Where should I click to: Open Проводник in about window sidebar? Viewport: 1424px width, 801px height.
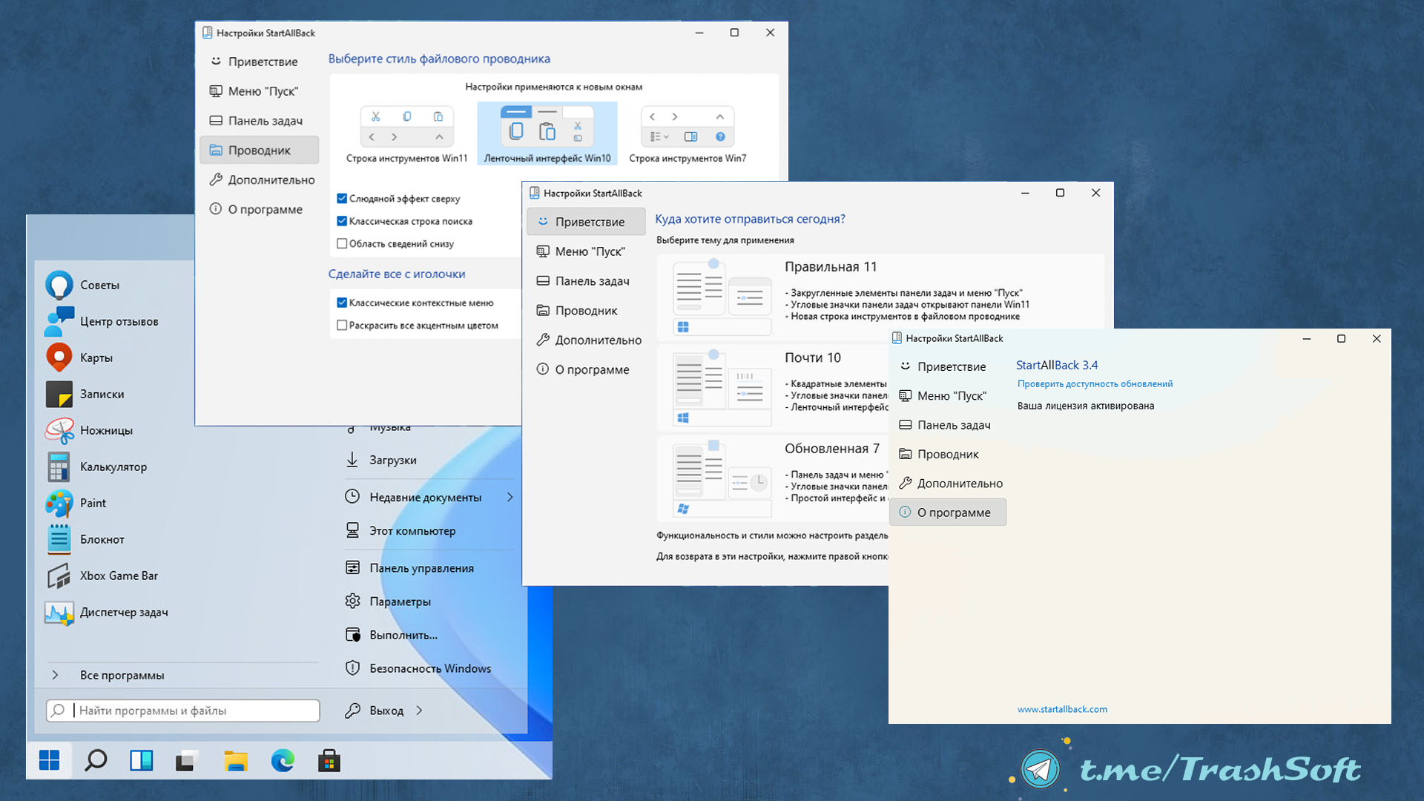click(x=948, y=454)
